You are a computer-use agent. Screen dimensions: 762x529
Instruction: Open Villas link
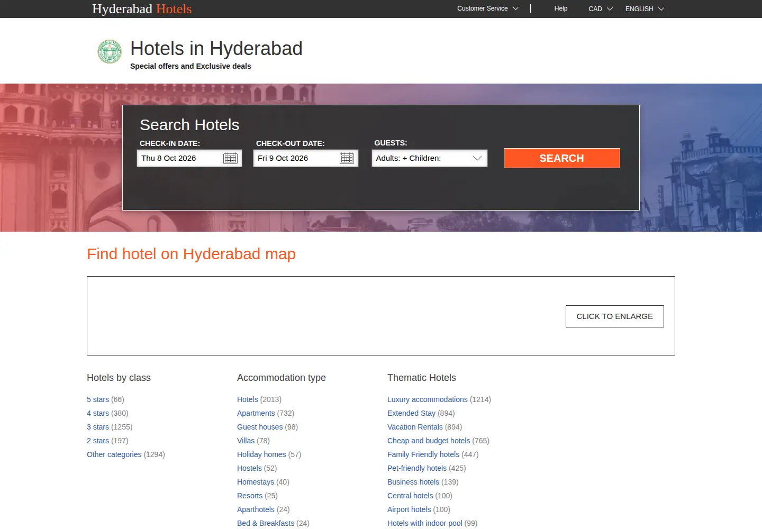[x=246, y=441]
